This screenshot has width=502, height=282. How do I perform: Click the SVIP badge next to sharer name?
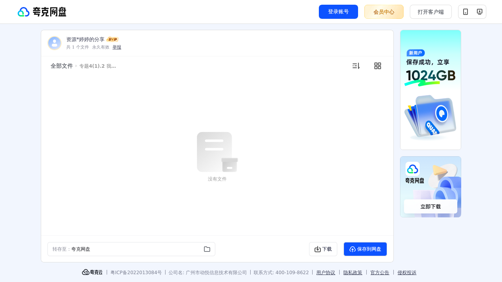[113, 39]
